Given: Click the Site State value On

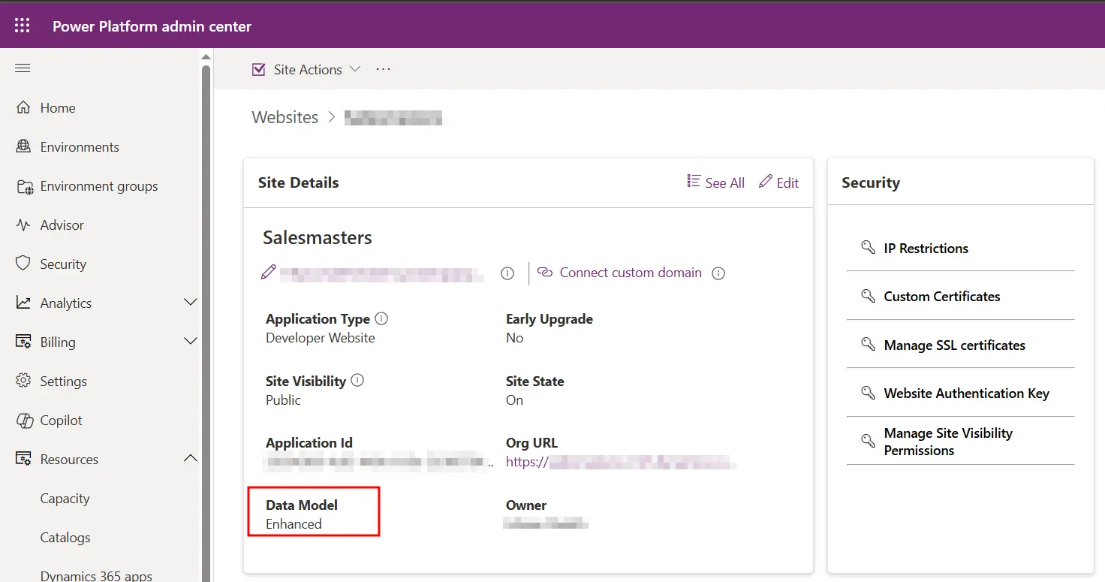Looking at the screenshot, I should (x=514, y=400).
